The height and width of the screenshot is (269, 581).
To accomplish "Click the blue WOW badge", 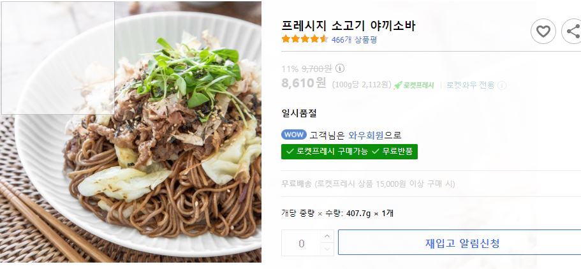I will [x=294, y=135].
